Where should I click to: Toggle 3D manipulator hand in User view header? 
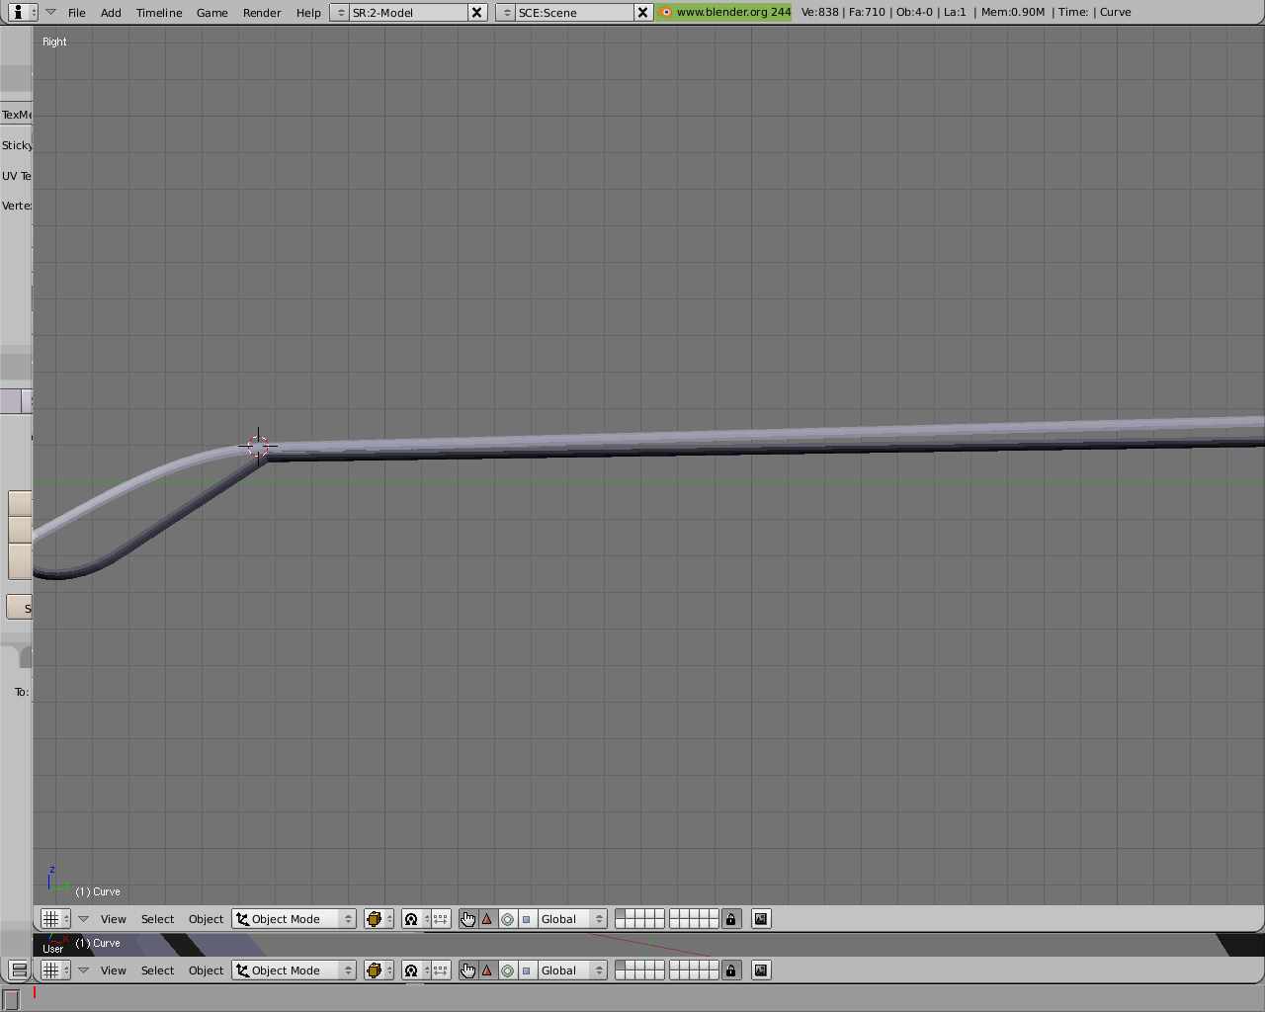pos(467,970)
